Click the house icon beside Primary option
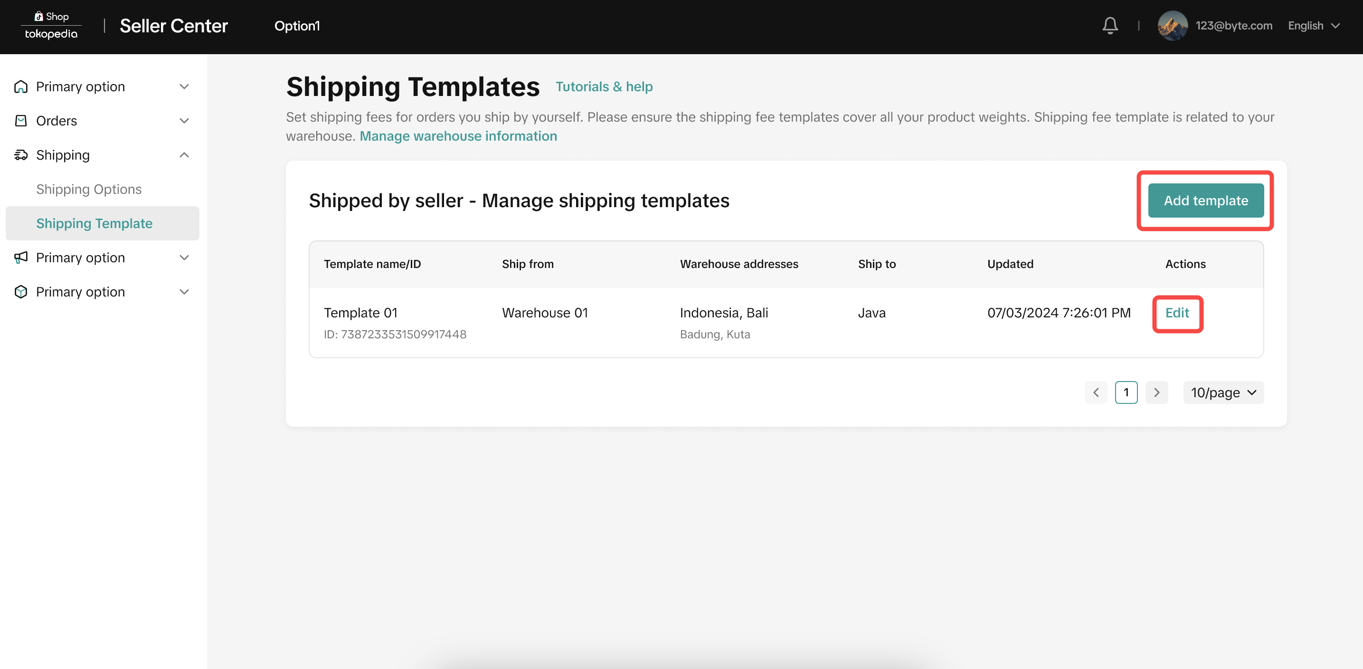The width and height of the screenshot is (1363, 669). coord(20,86)
